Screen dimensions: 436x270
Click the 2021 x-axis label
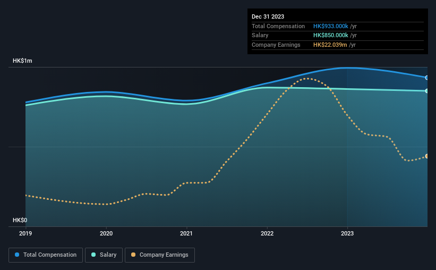[186, 233]
